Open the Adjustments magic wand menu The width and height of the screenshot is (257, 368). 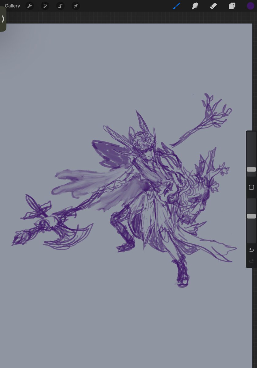click(x=45, y=6)
